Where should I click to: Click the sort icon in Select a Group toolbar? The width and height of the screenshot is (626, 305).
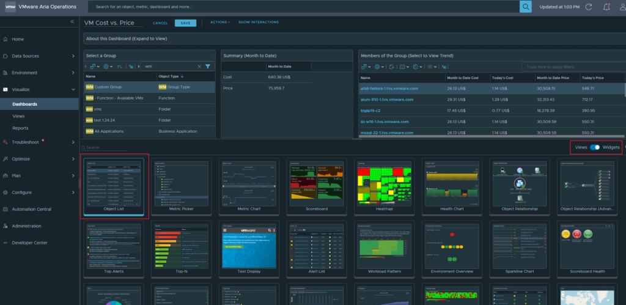120,67
